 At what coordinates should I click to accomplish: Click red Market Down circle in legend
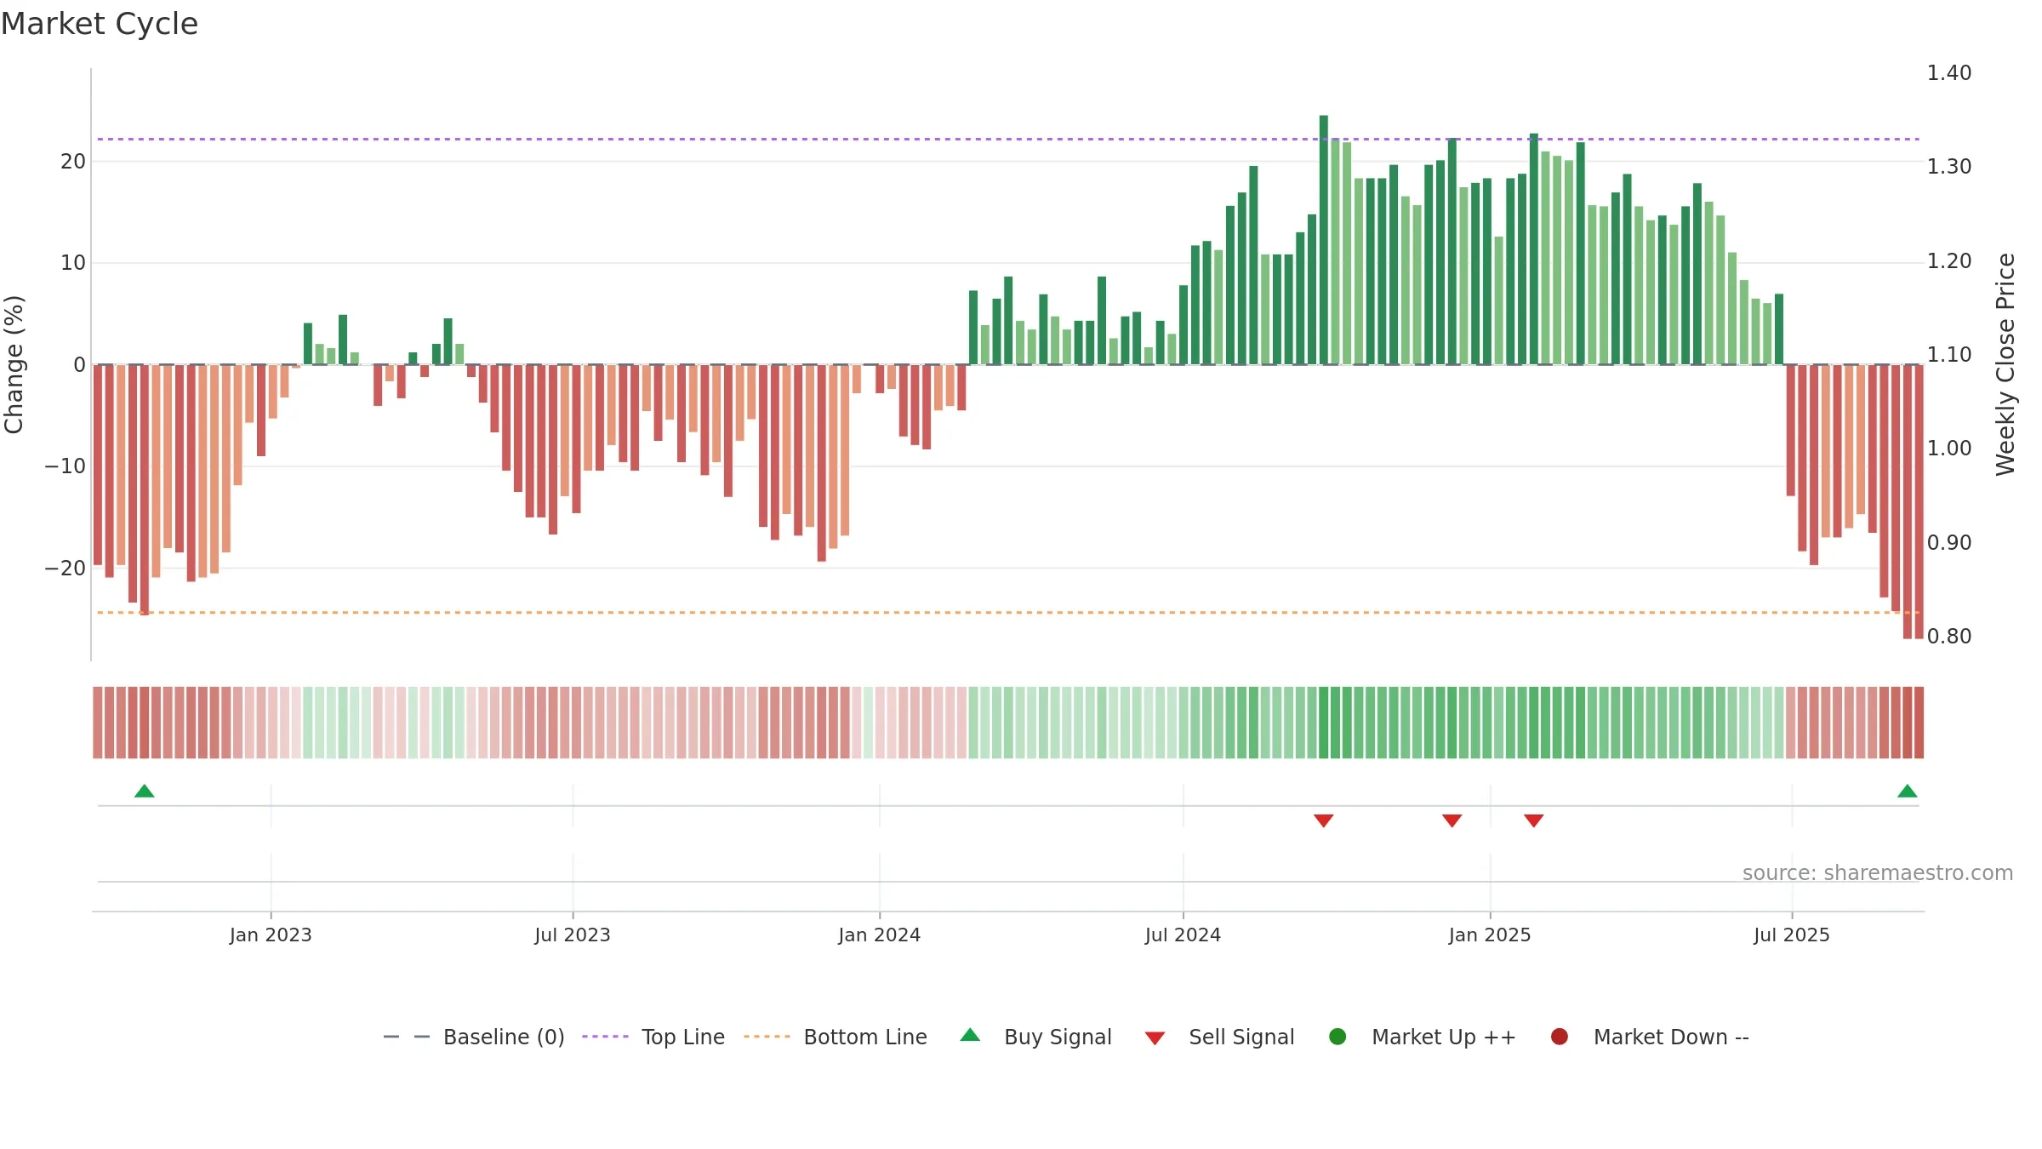(x=1560, y=1037)
